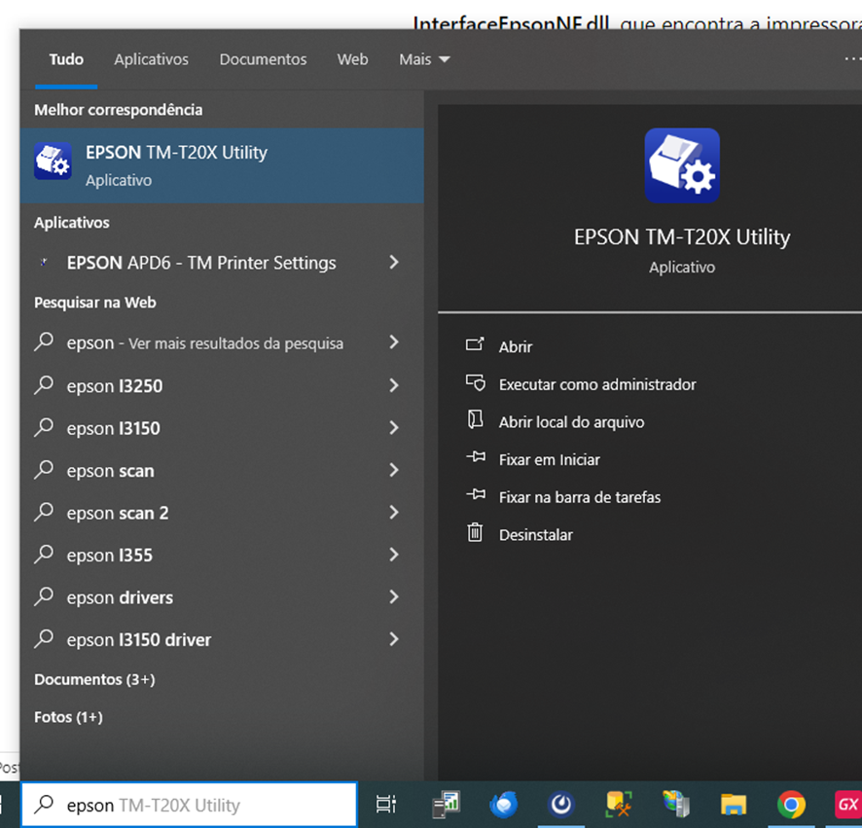This screenshot has width=862, height=828.
Task: Switch to the Aplicativos tab
Action: (151, 59)
